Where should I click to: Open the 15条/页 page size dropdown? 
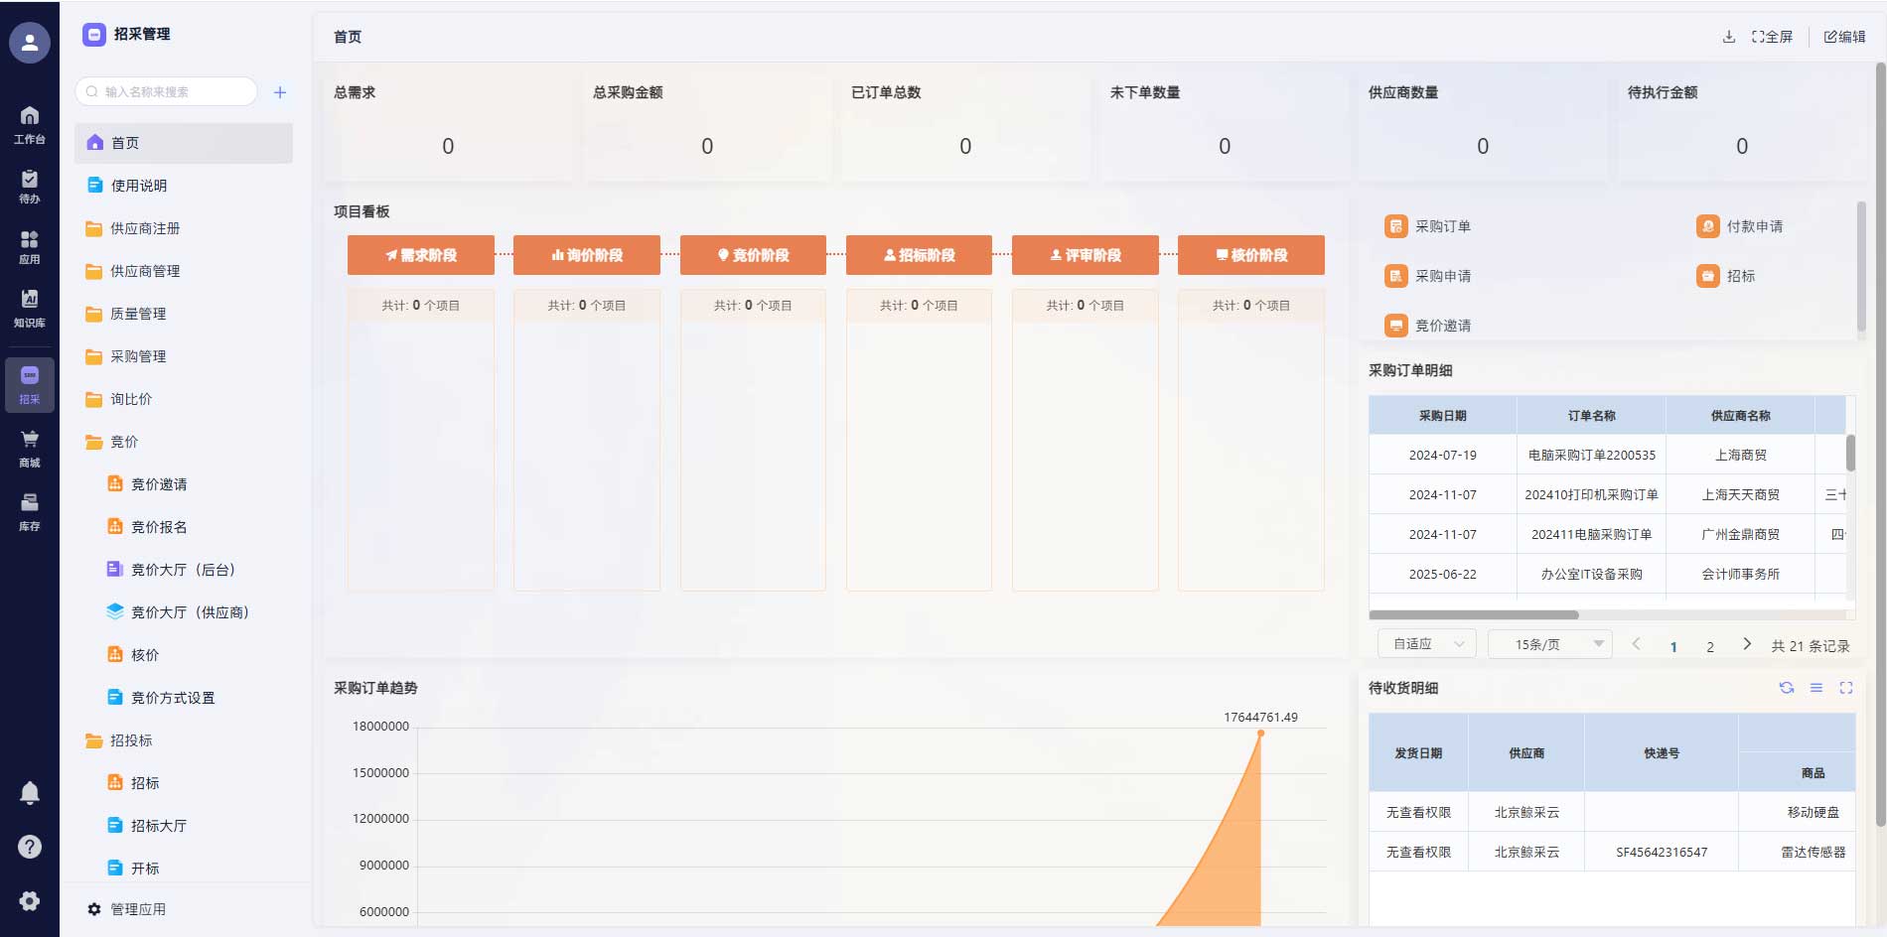pos(1549,644)
